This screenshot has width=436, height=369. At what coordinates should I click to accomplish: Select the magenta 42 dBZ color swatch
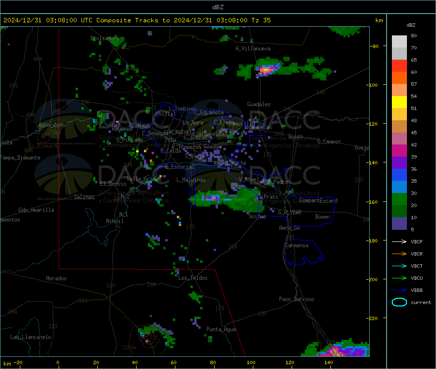(x=399, y=150)
